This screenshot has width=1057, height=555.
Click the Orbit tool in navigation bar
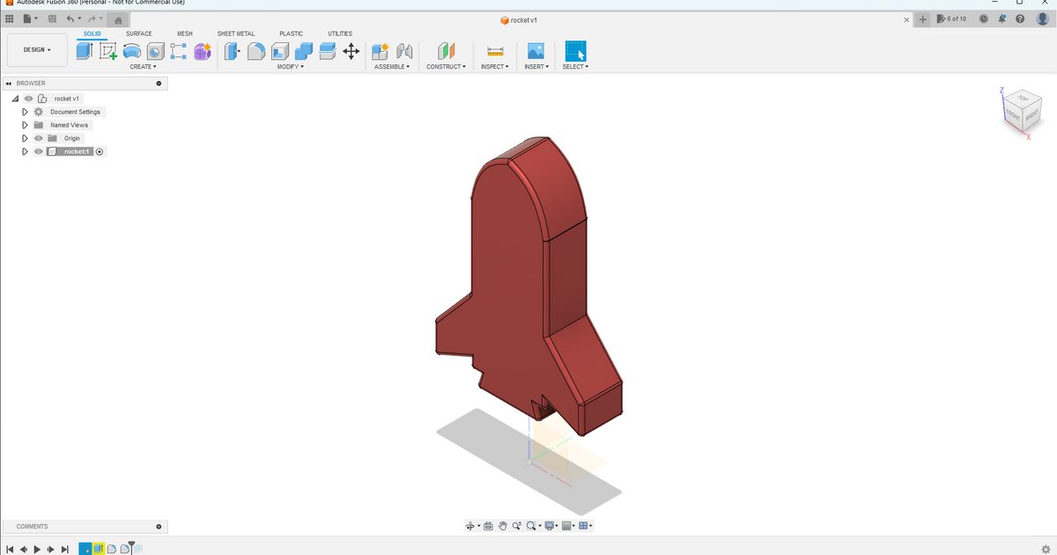coord(471,525)
